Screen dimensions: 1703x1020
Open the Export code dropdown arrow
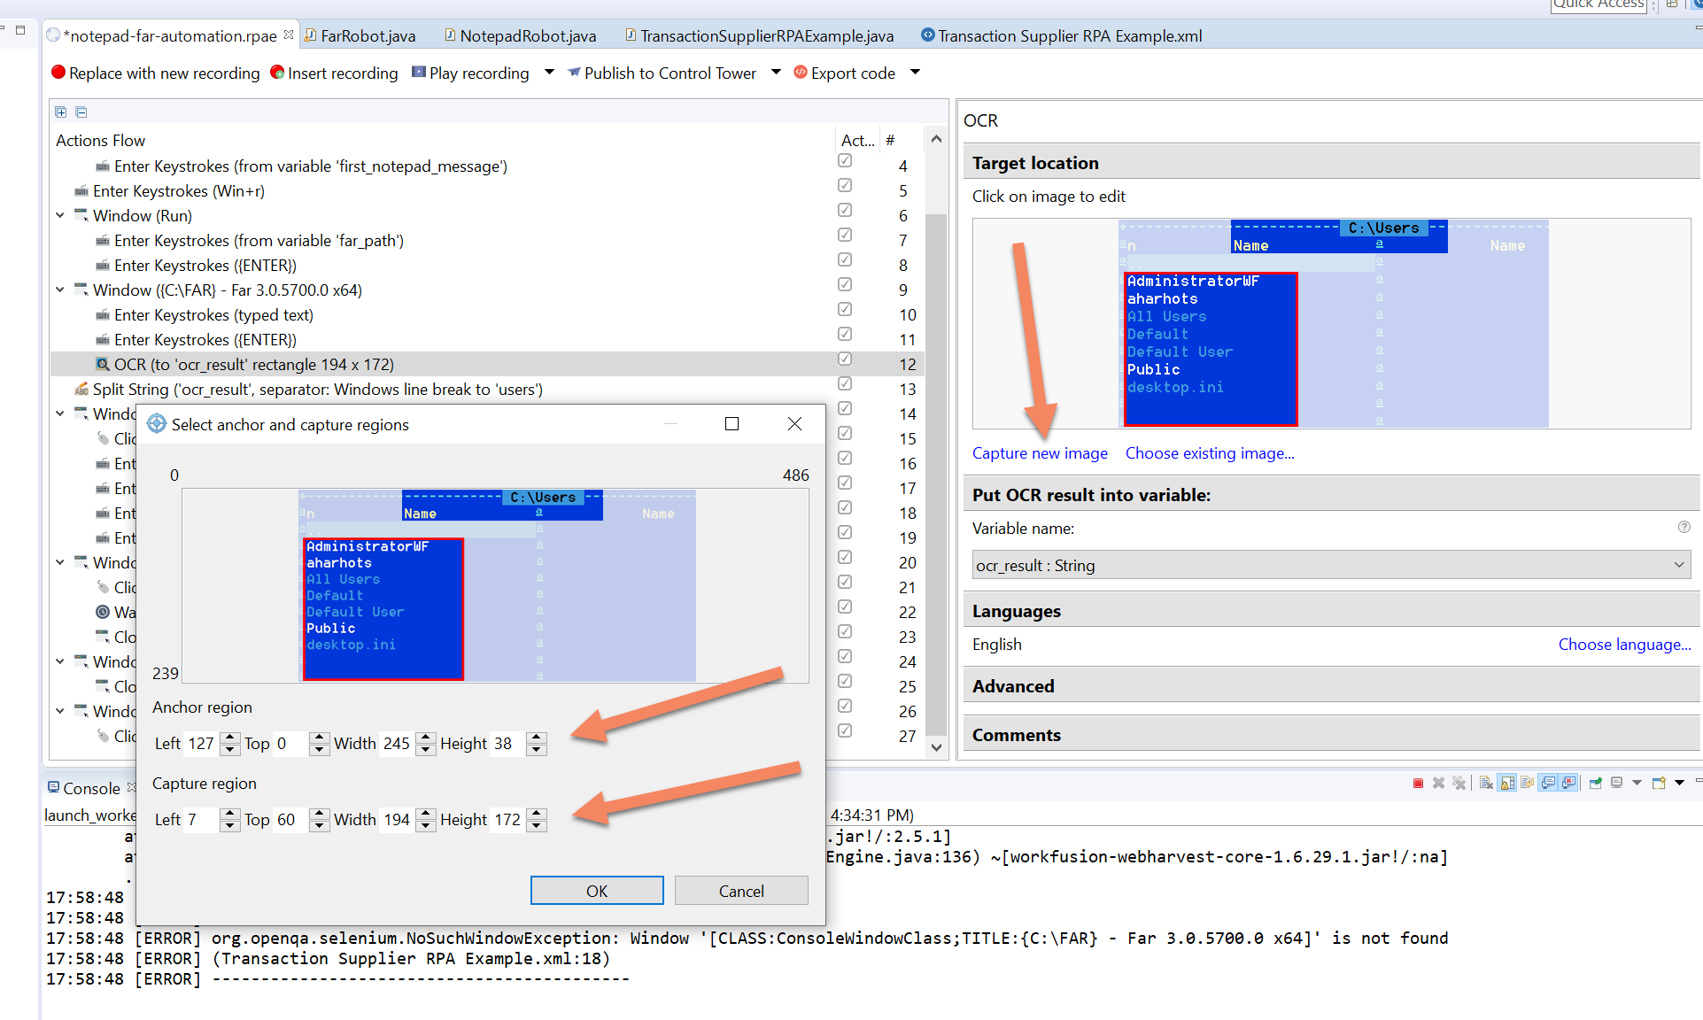(915, 73)
